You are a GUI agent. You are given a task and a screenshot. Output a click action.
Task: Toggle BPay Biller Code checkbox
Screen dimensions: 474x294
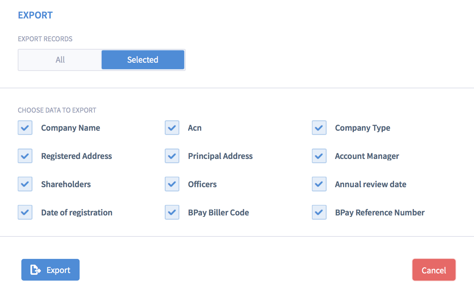point(172,213)
